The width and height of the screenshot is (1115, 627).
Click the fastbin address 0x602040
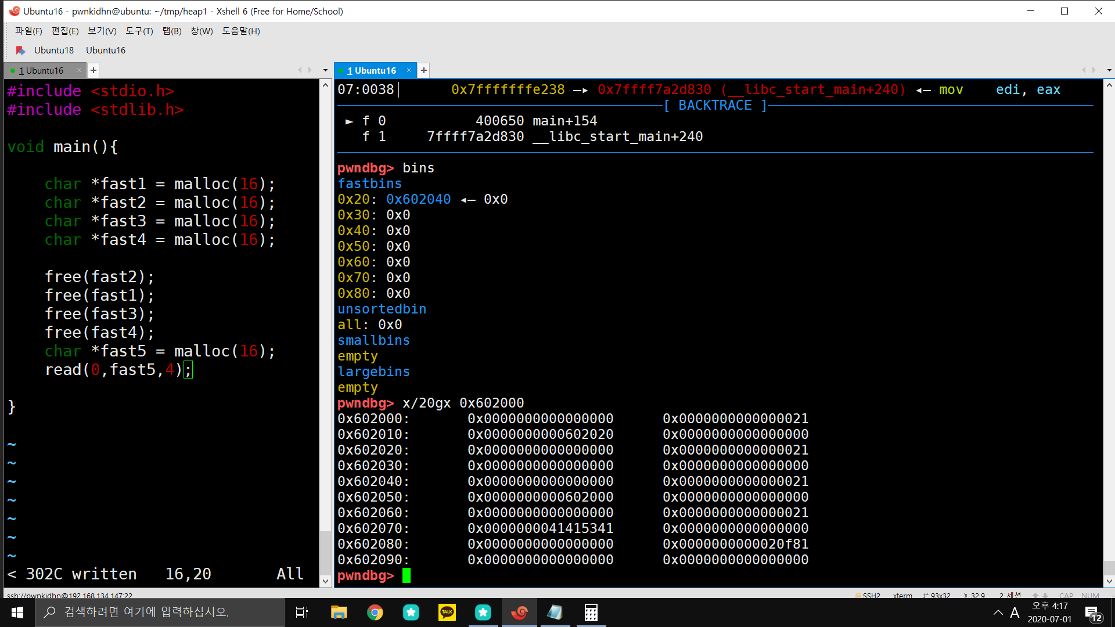pyautogui.click(x=418, y=199)
